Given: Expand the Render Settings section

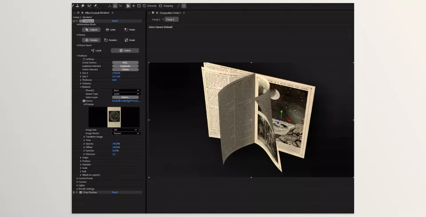Looking at the screenshot, I should (77, 189).
